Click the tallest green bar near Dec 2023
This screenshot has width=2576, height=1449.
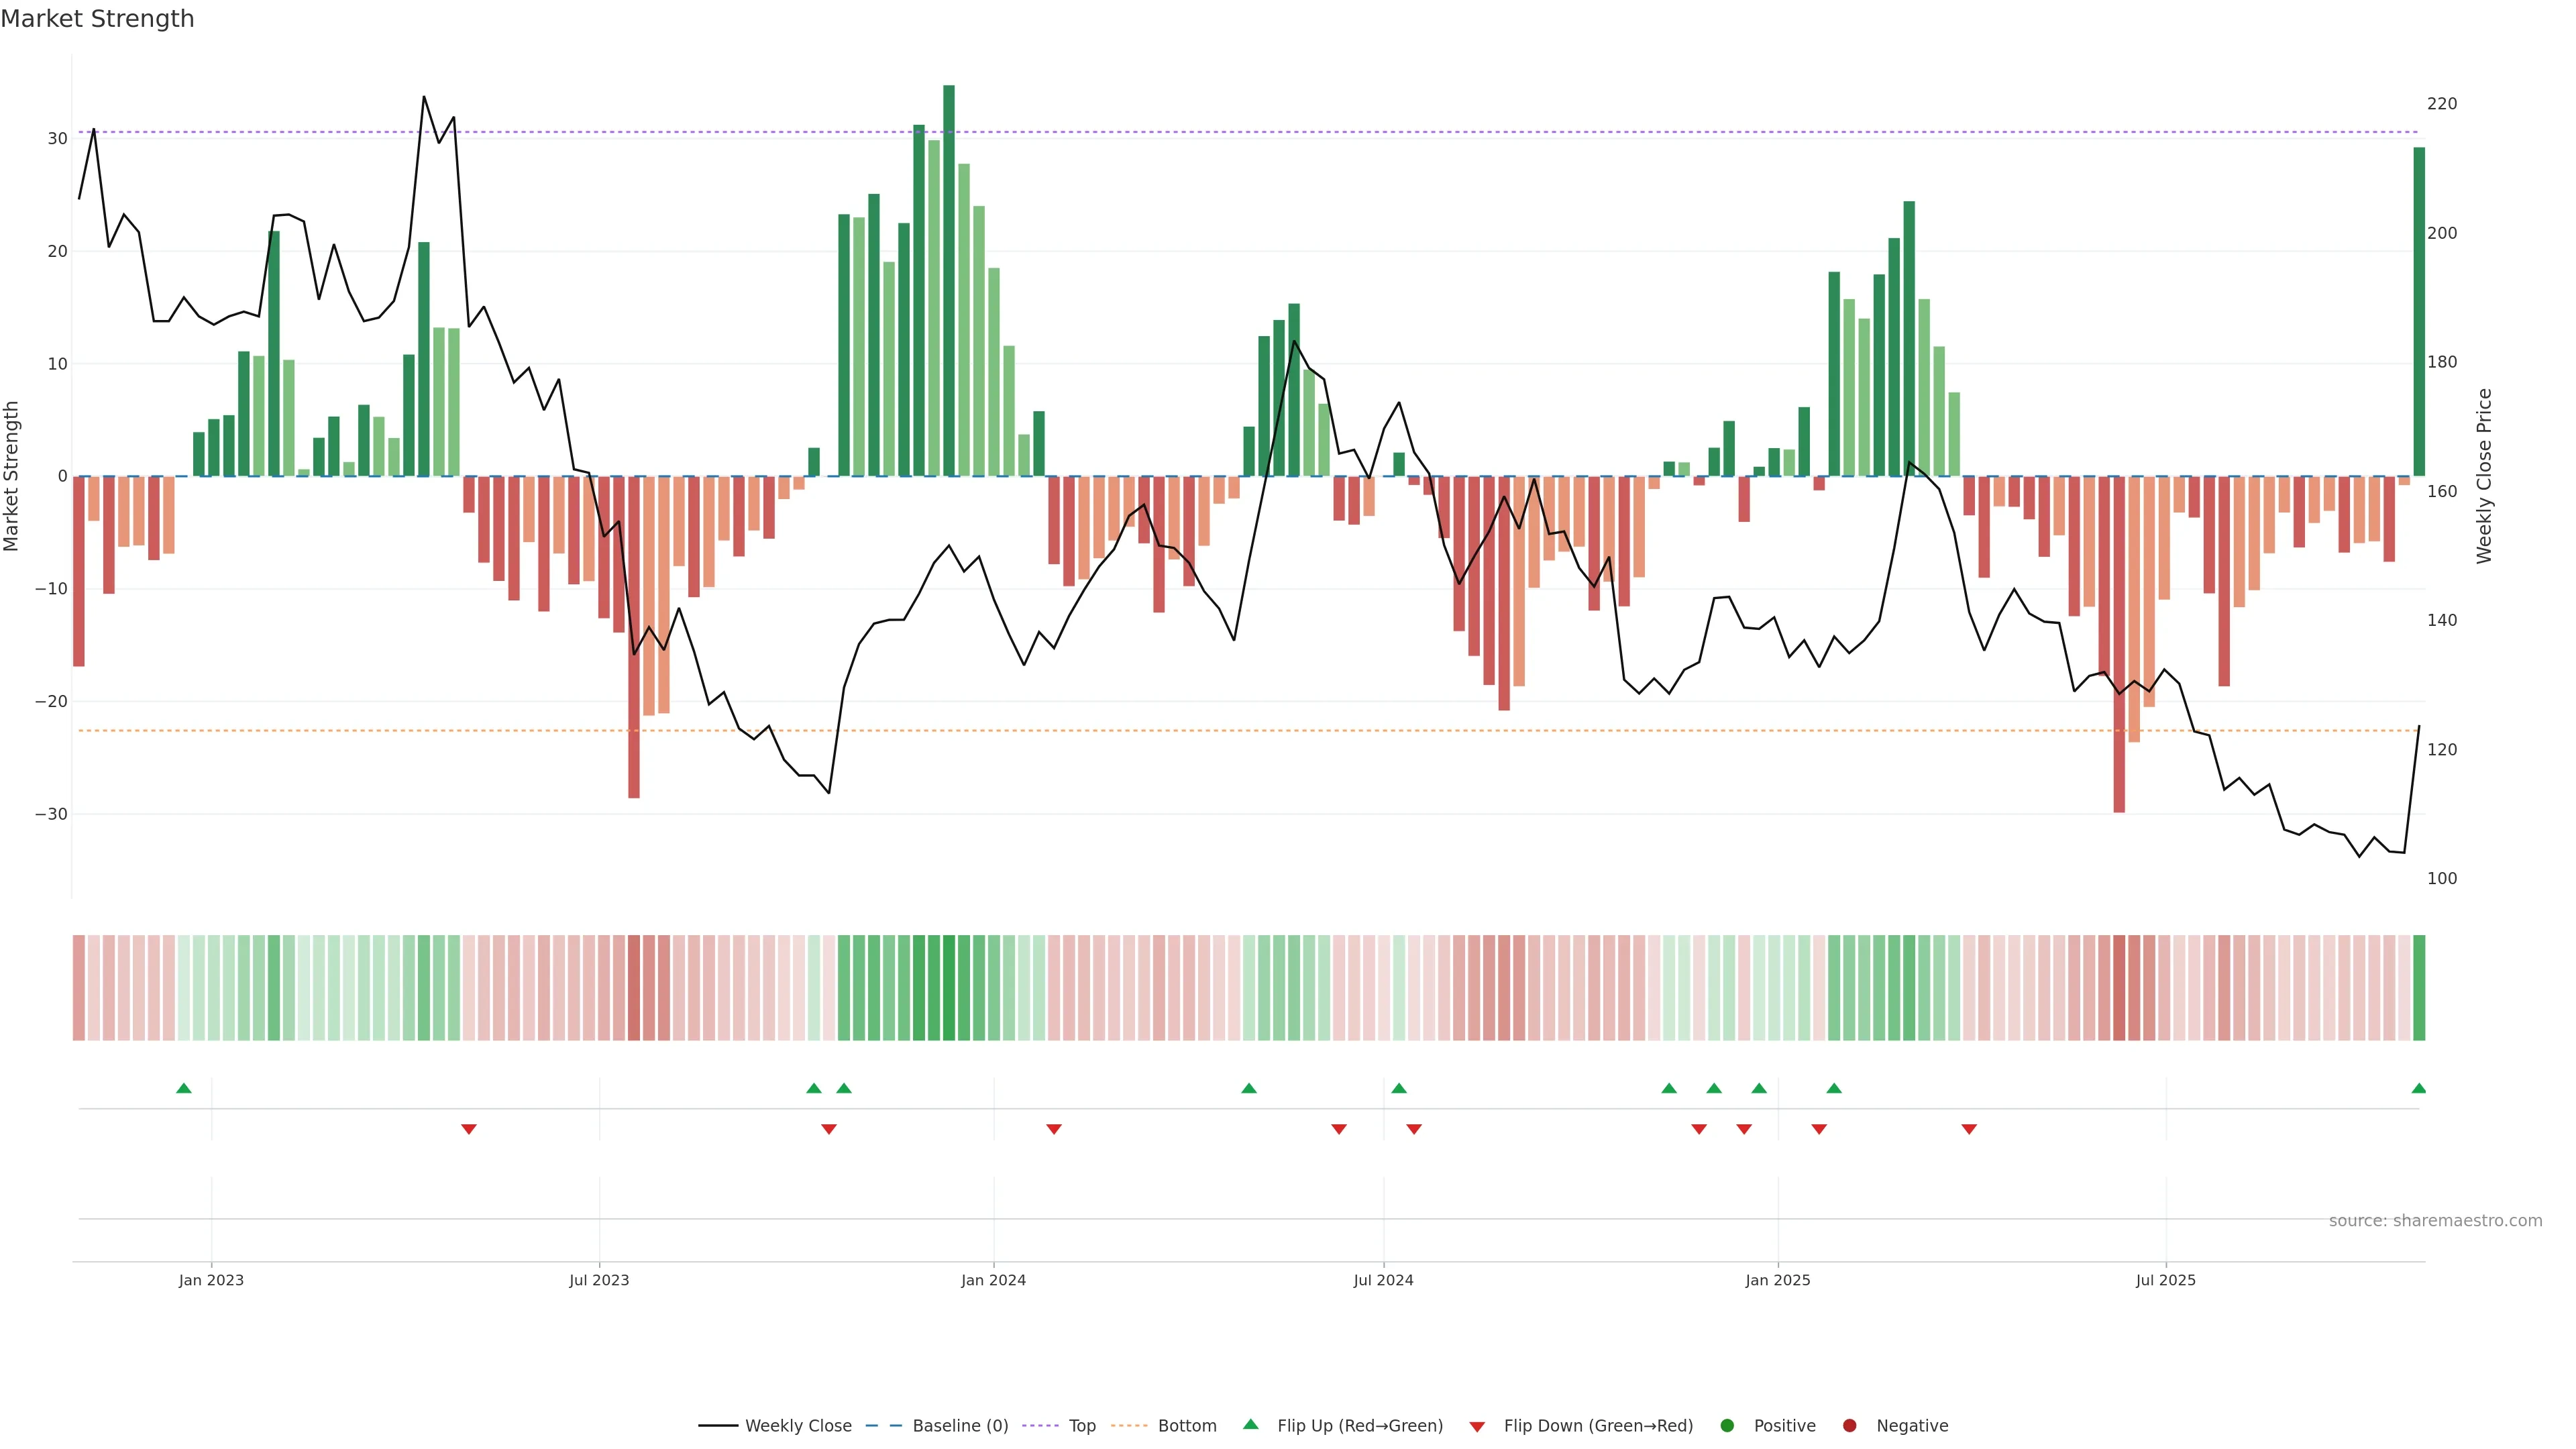pos(949,280)
